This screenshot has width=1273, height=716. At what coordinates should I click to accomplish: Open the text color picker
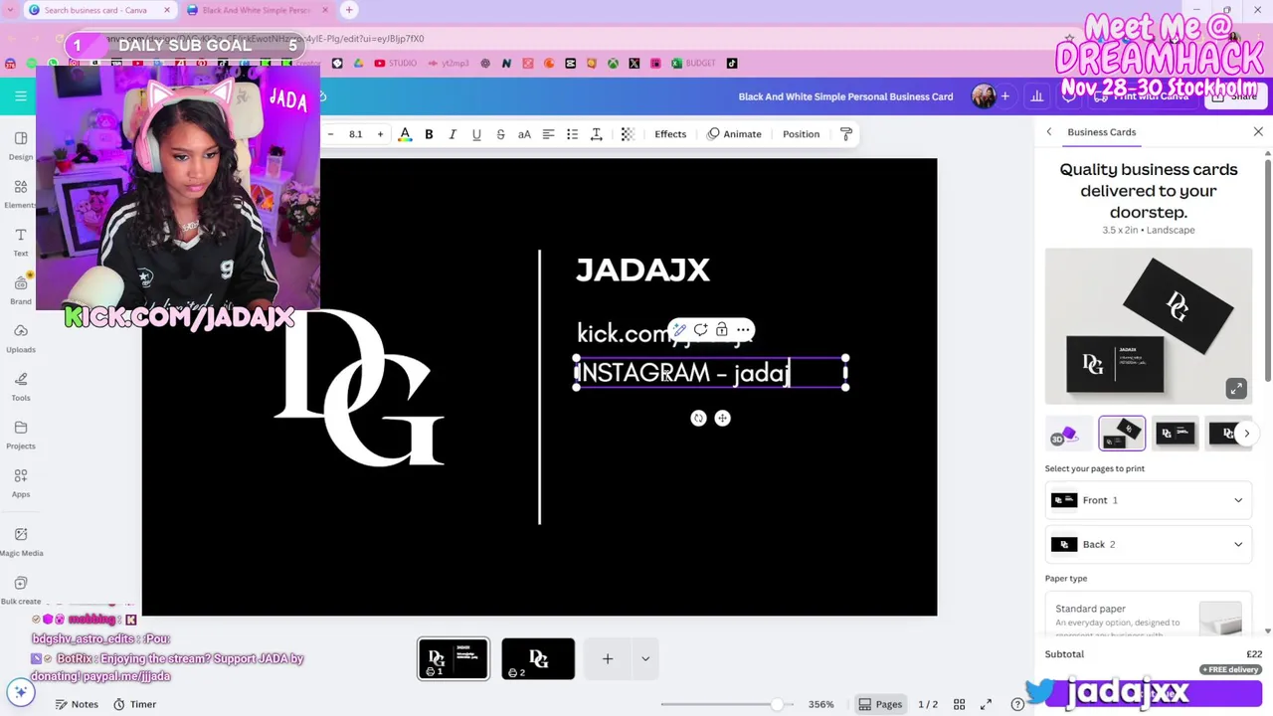(x=405, y=134)
